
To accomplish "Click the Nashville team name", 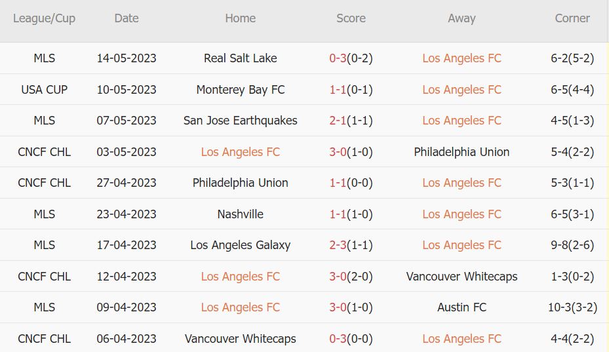I will (x=240, y=214).
